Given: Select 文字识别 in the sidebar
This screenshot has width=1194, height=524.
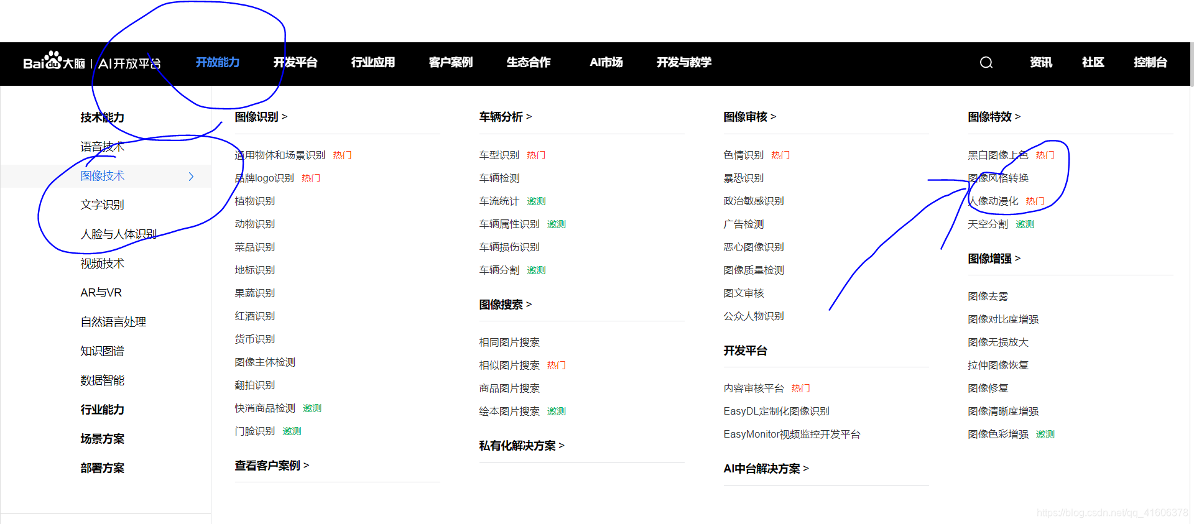Looking at the screenshot, I should click(103, 205).
